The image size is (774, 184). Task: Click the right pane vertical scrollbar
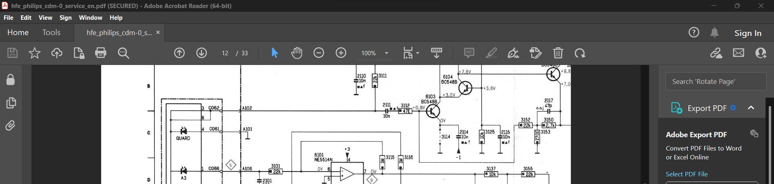(770, 141)
